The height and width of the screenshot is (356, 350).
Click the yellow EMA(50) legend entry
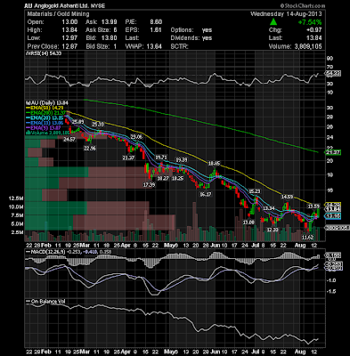(x=44, y=108)
